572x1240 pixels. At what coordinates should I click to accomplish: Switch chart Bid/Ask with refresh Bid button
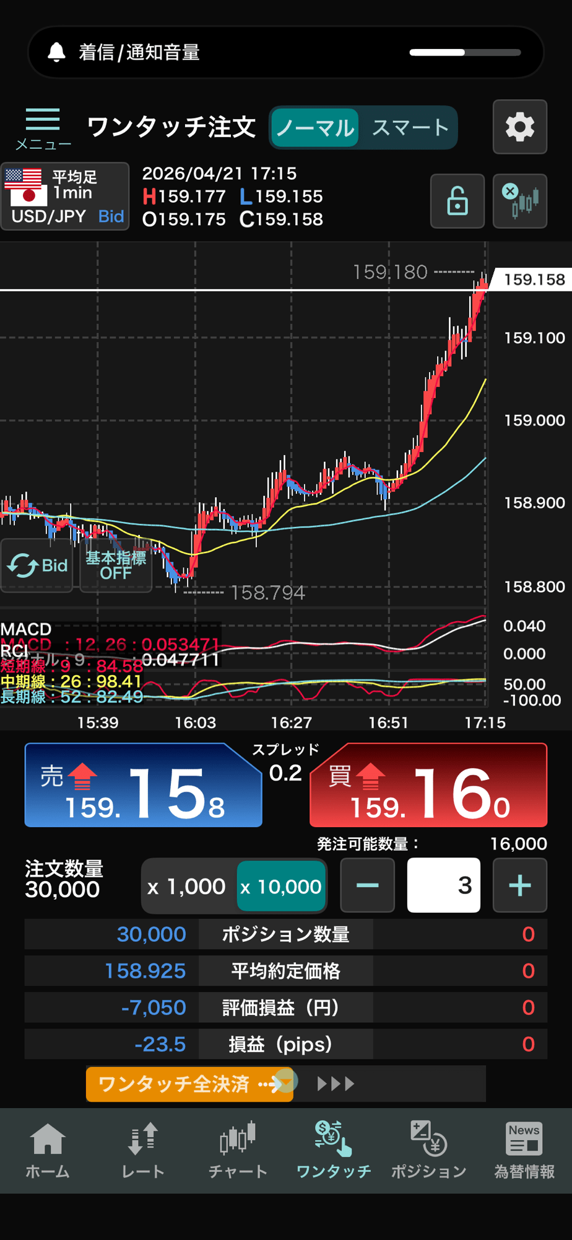pyautogui.click(x=37, y=565)
